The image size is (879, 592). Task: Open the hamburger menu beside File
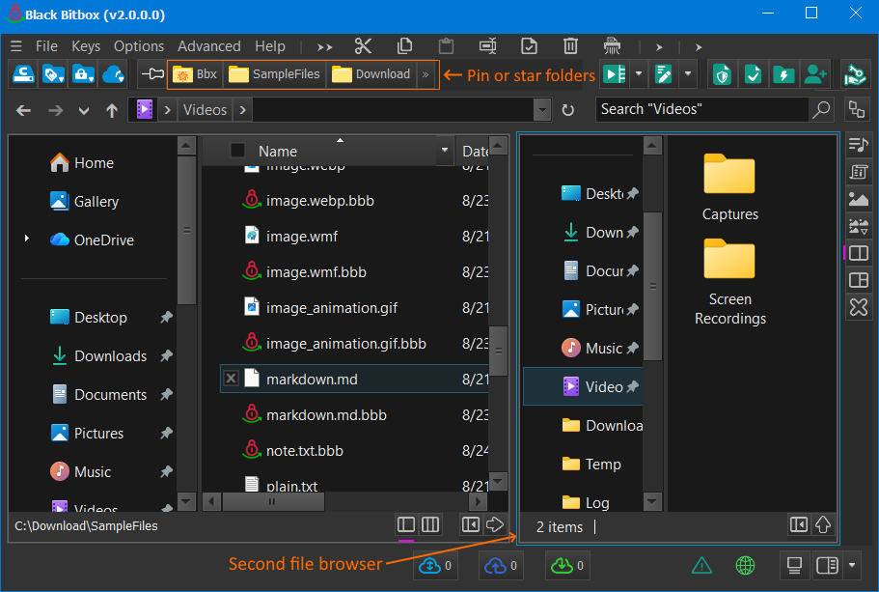16,46
